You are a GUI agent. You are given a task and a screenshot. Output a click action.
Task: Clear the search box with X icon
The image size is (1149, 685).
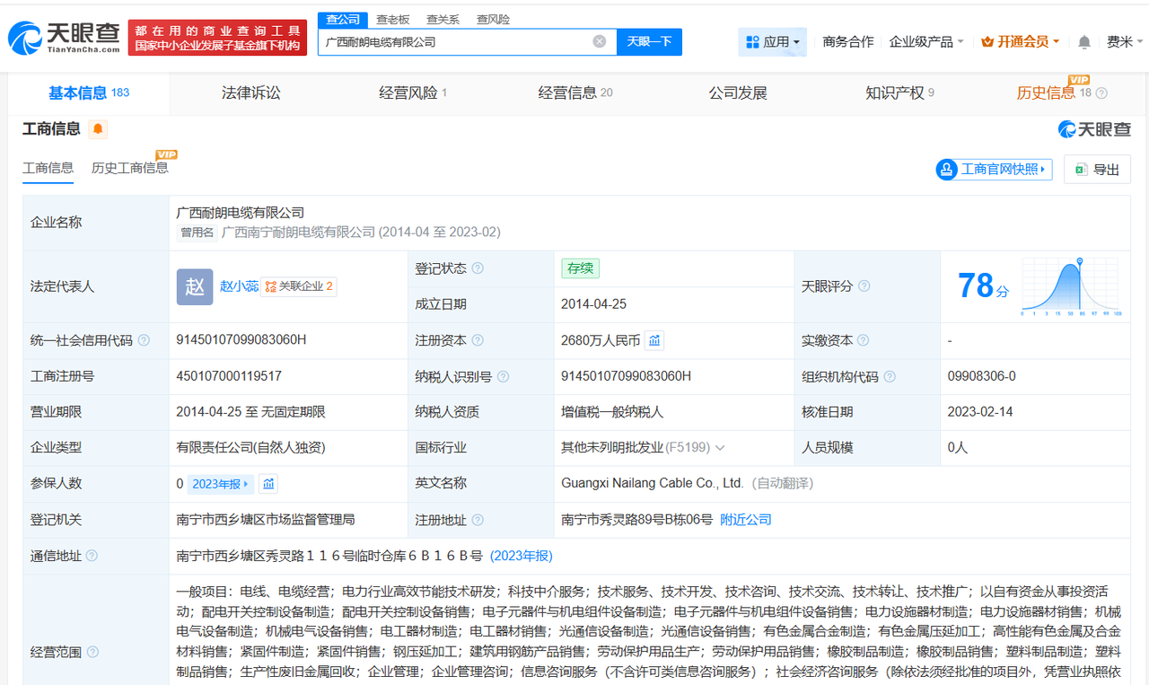point(599,41)
